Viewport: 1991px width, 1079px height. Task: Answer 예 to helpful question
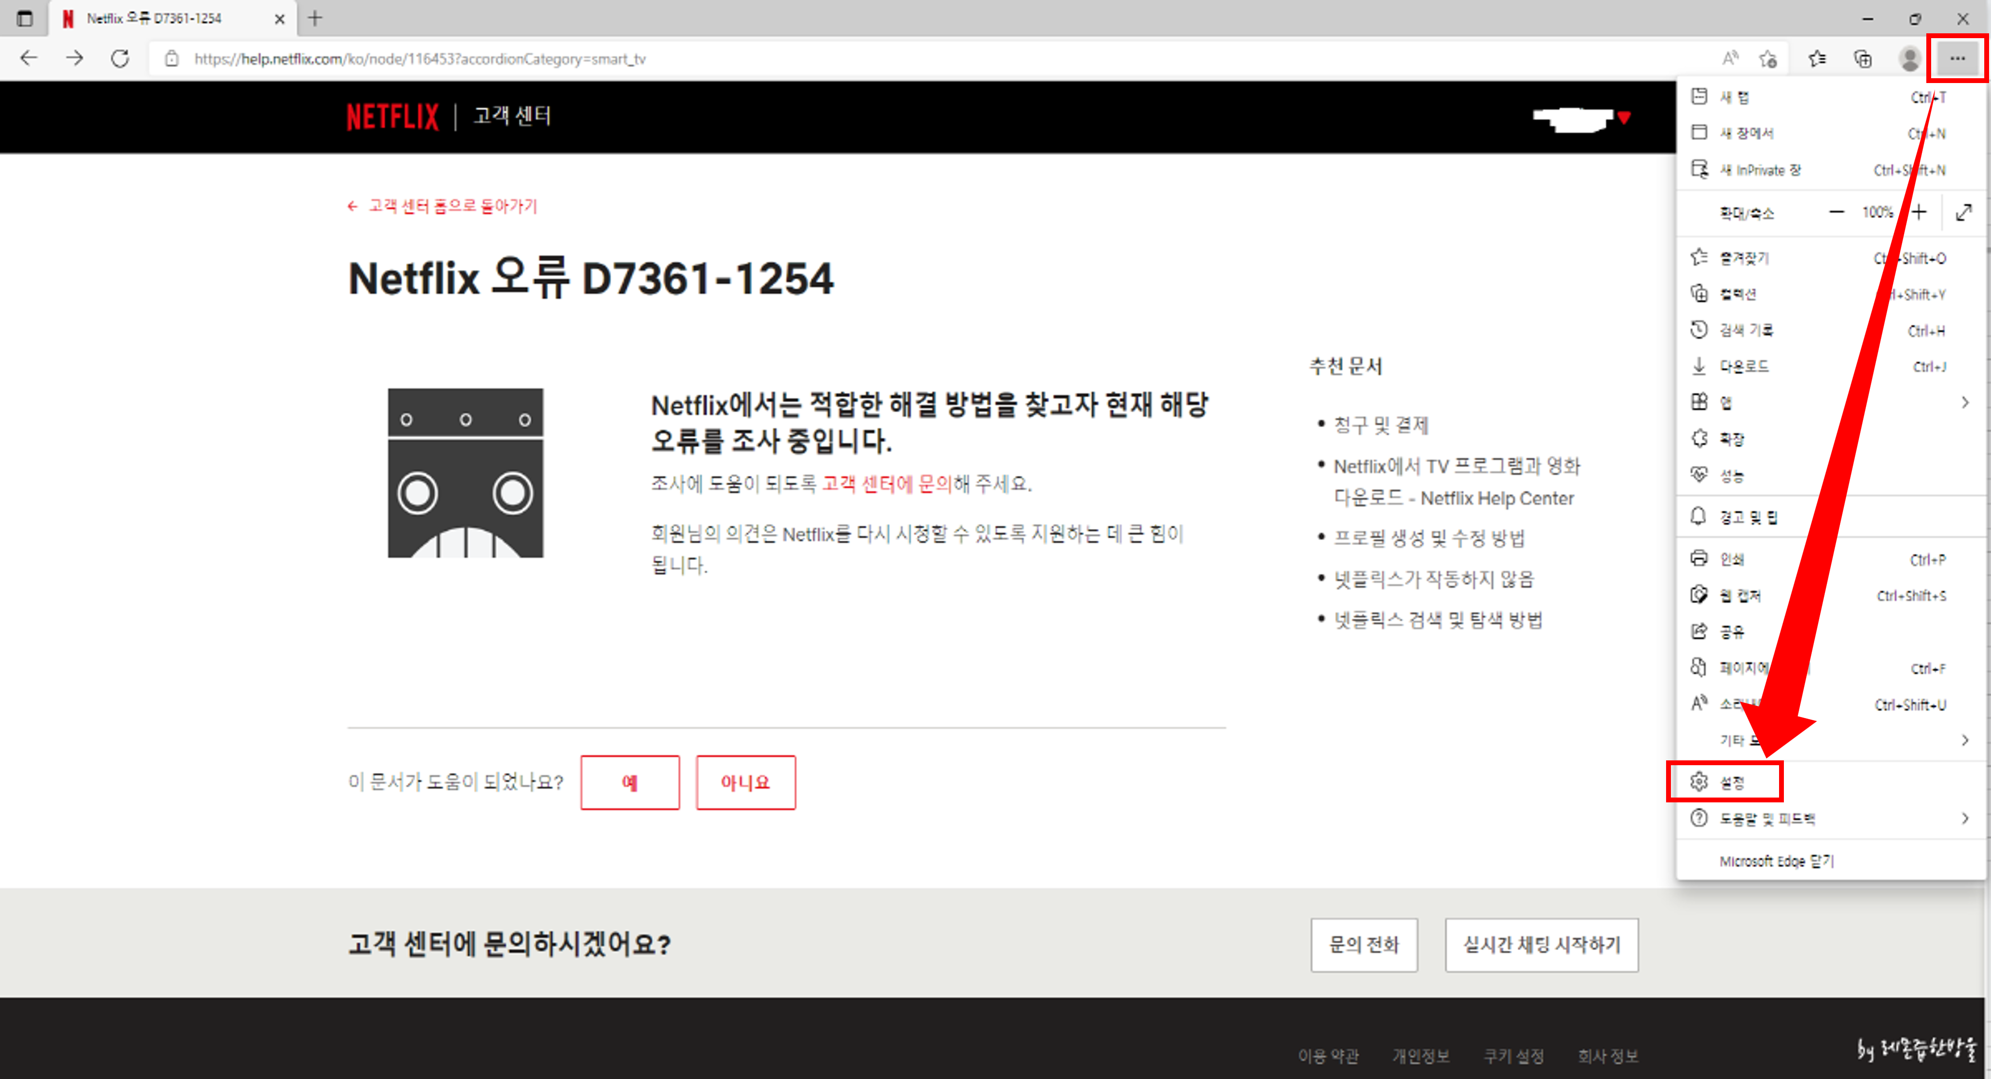(x=630, y=782)
